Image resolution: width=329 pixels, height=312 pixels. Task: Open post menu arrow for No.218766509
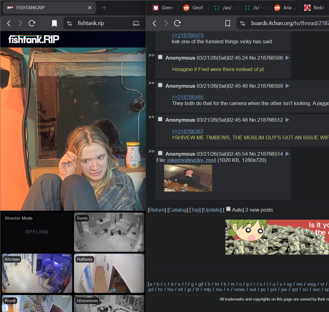pyautogui.click(x=287, y=86)
